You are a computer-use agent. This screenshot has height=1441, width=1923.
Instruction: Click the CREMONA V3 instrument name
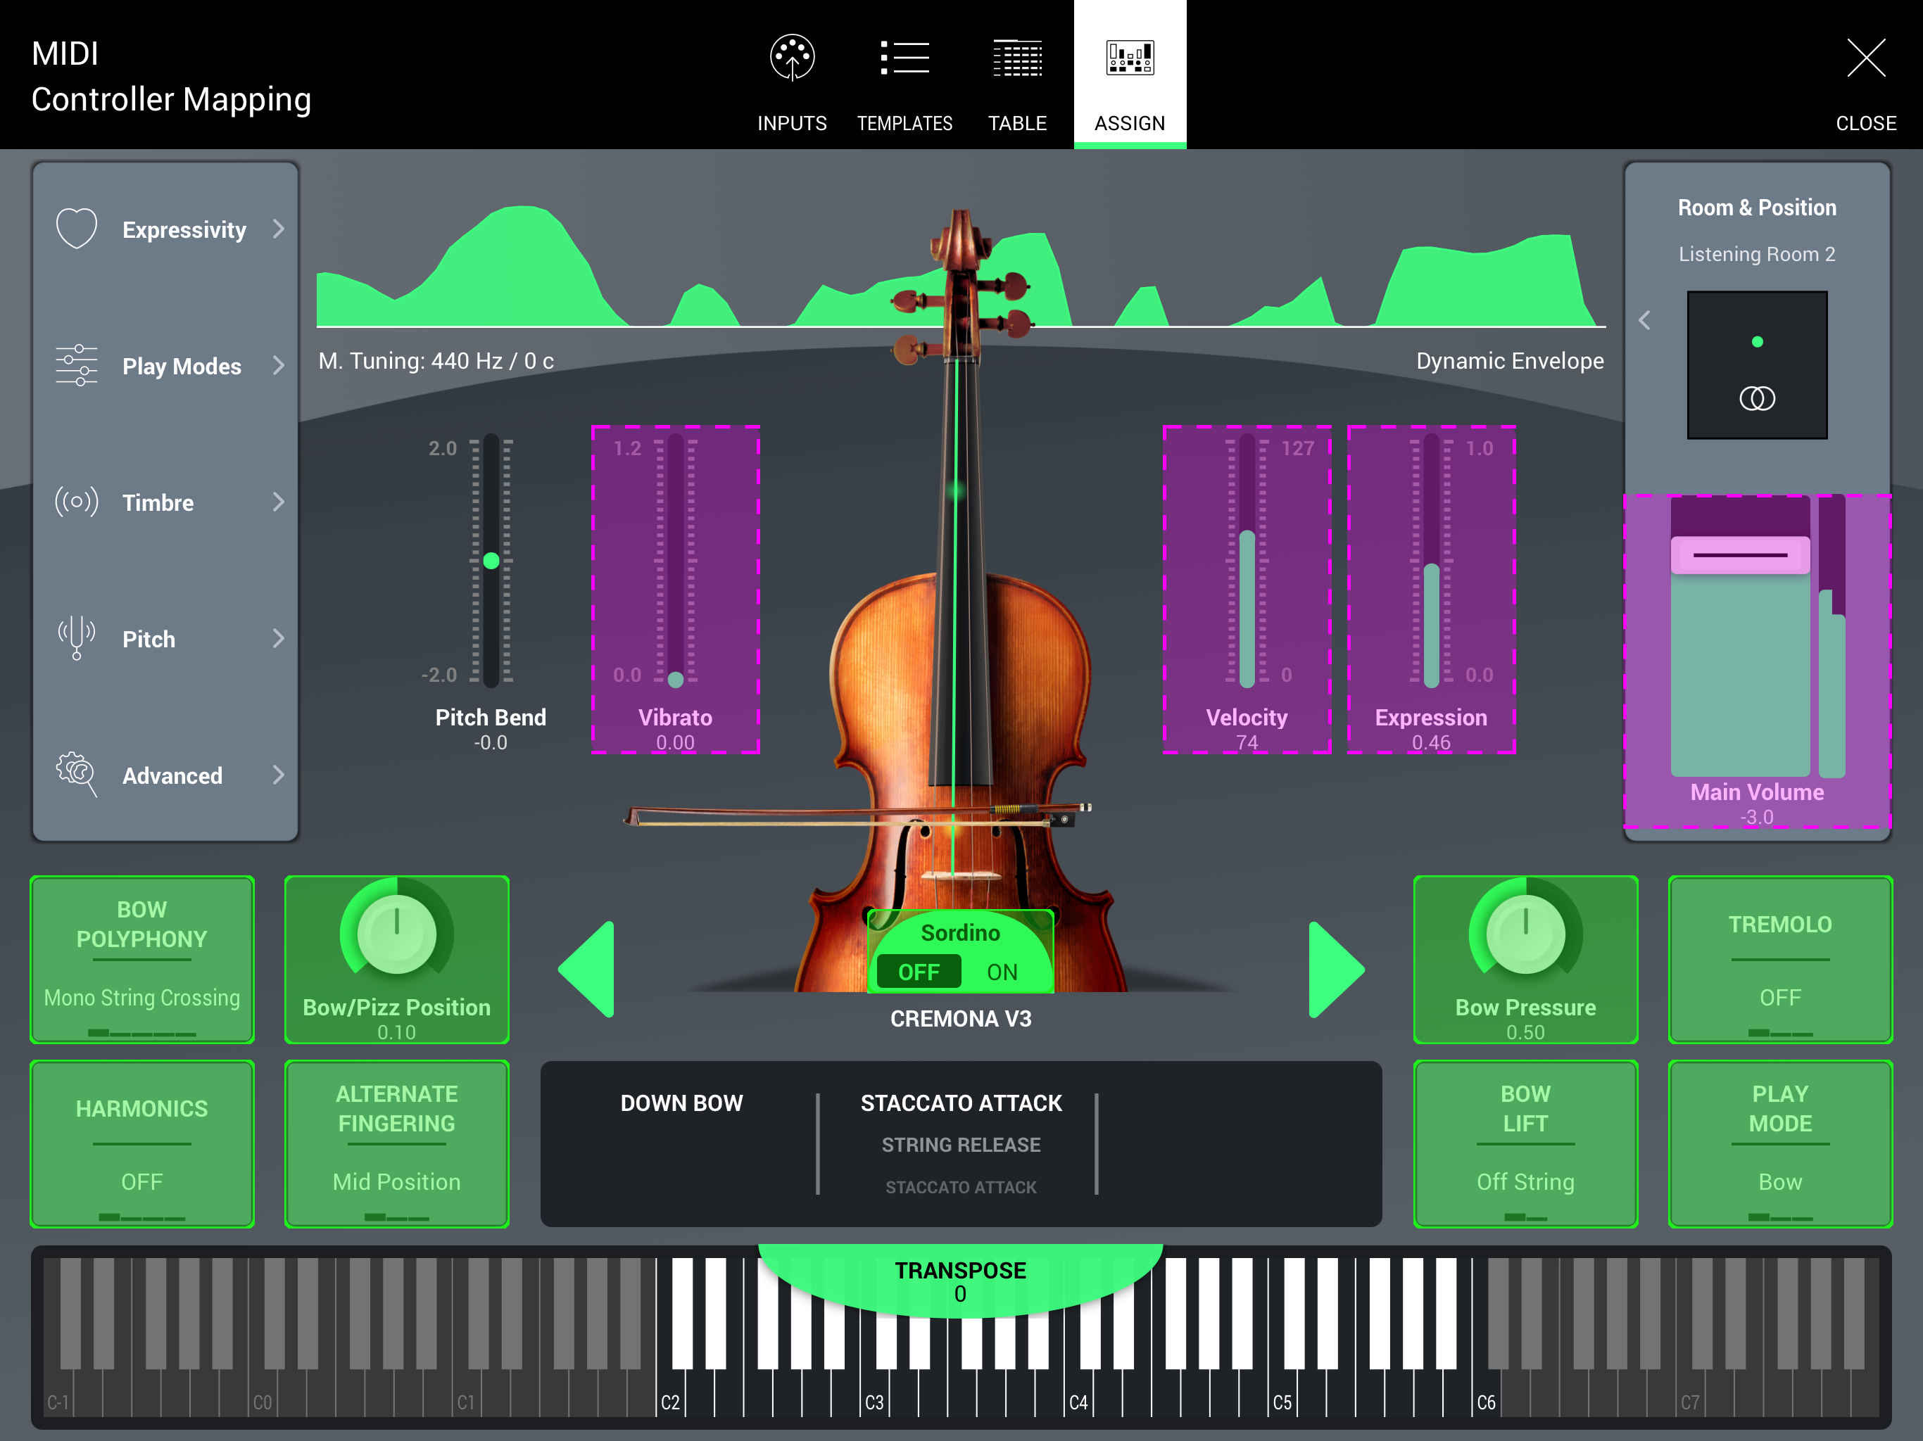point(961,1019)
